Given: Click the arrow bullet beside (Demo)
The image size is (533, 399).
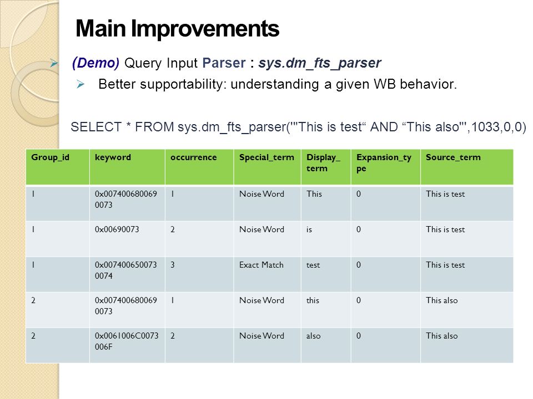Looking at the screenshot, I should [54, 63].
